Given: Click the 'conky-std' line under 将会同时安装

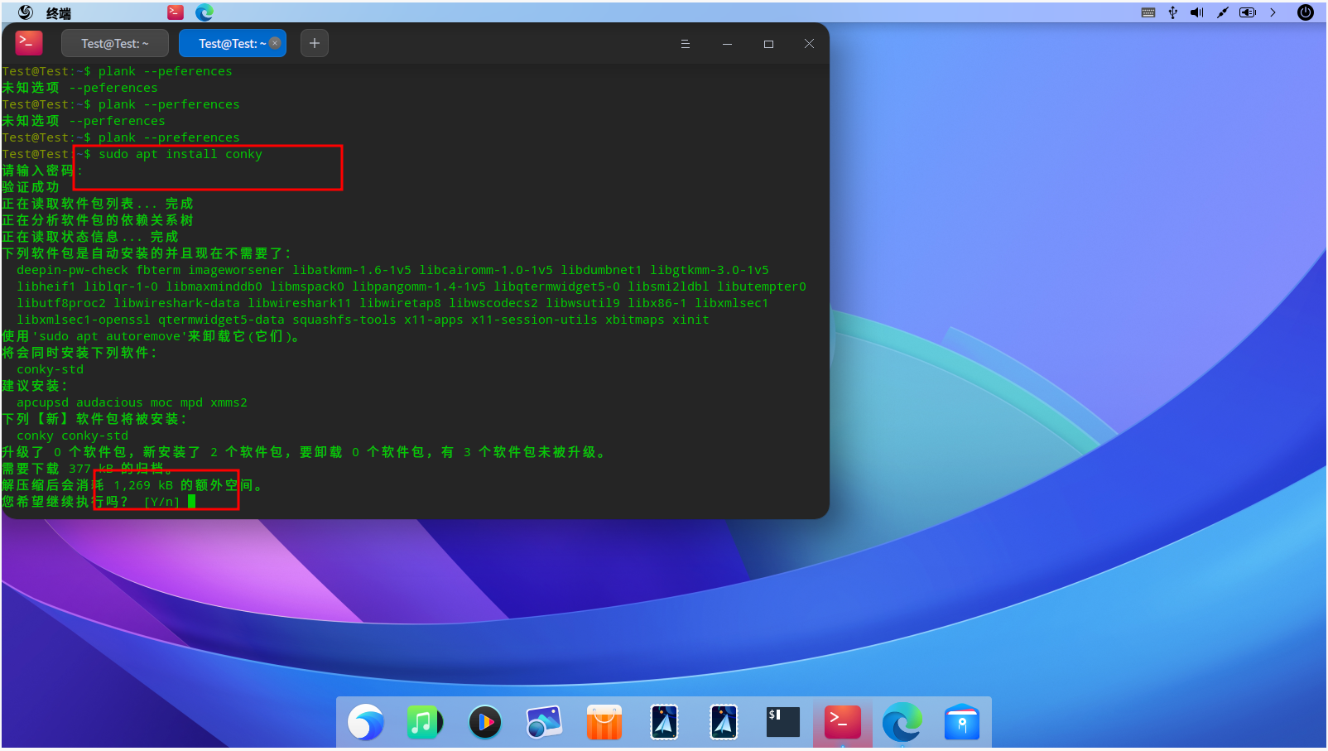Looking at the screenshot, I should point(51,369).
